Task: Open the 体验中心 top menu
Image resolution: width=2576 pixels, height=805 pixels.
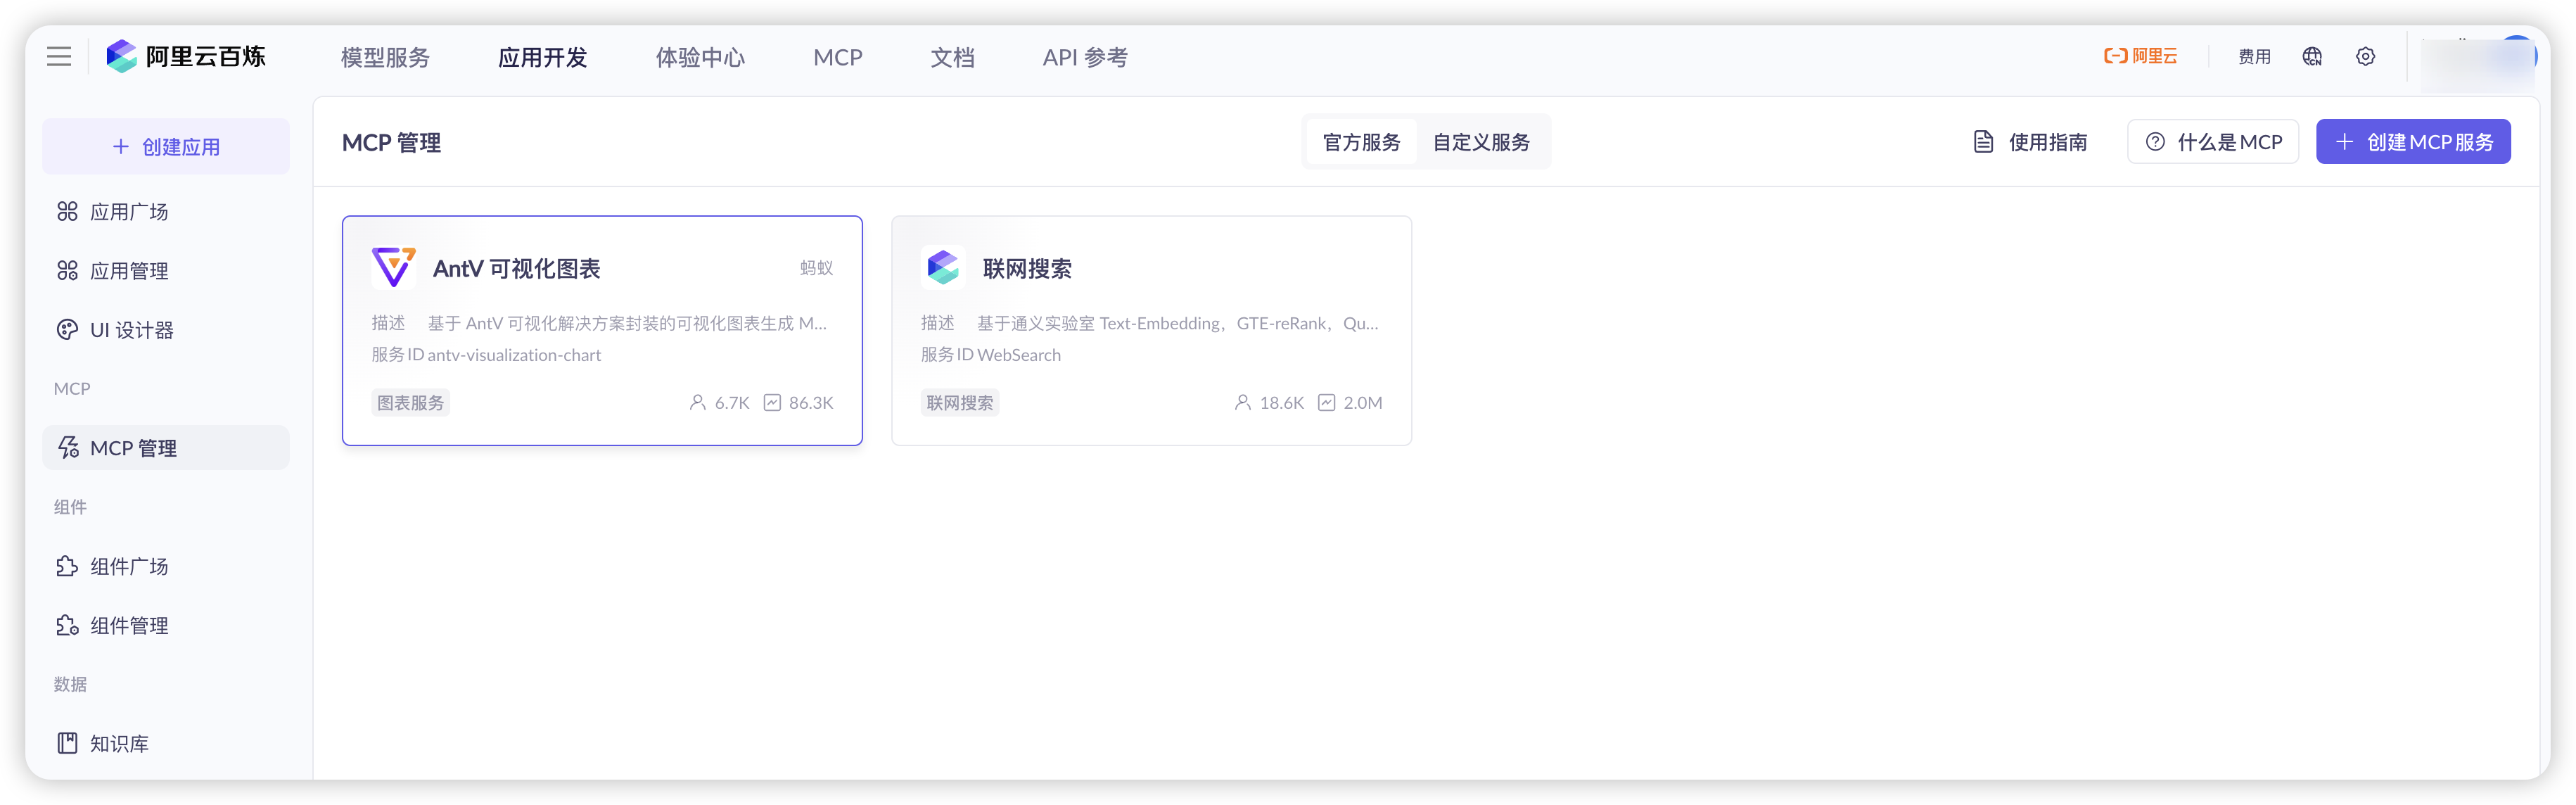Action: click(x=700, y=58)
